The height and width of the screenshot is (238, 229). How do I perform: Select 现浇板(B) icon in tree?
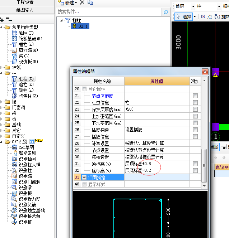pos(14,62)
